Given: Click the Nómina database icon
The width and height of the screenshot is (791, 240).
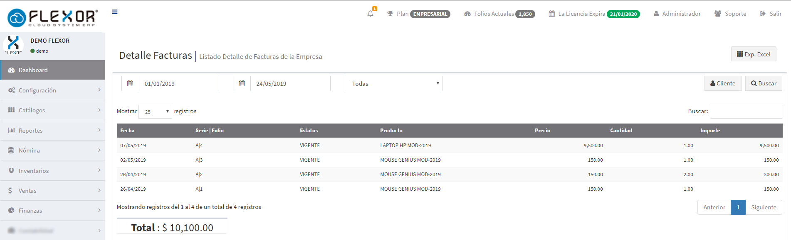Looking at the screenshot, I should point(11,150).
